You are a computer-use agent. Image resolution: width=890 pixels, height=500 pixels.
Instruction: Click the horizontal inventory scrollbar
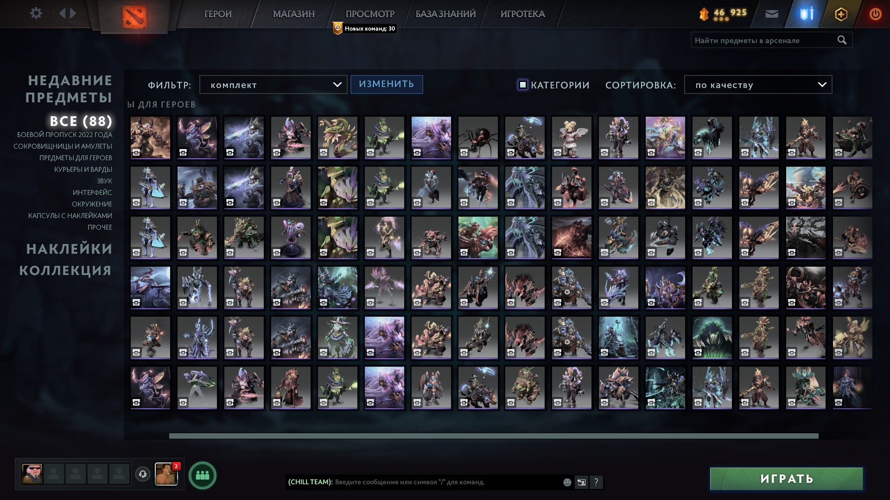(x=493, y=436)
